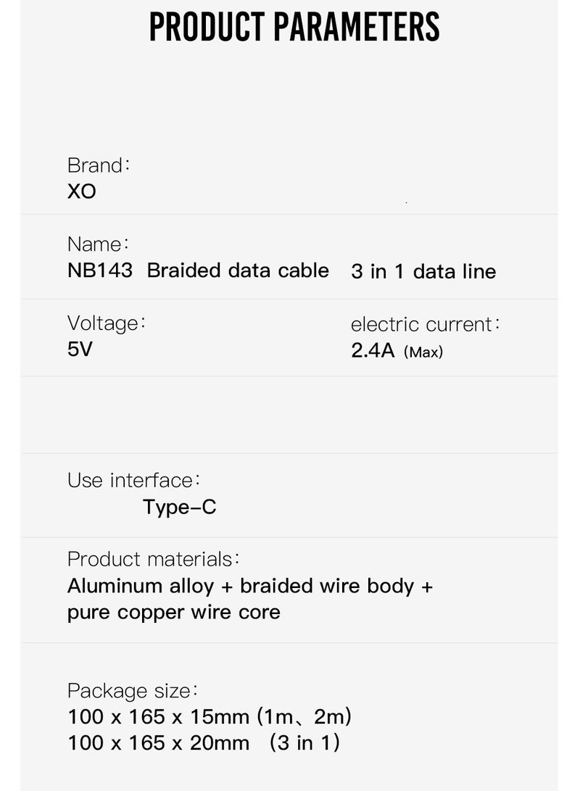This screenshot has height=791, width=580.
Task: Select the Type-C interface value
Action: click(x=180, y=507)
